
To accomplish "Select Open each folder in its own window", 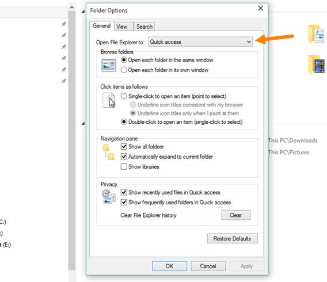I will click(x=124, y=70).
